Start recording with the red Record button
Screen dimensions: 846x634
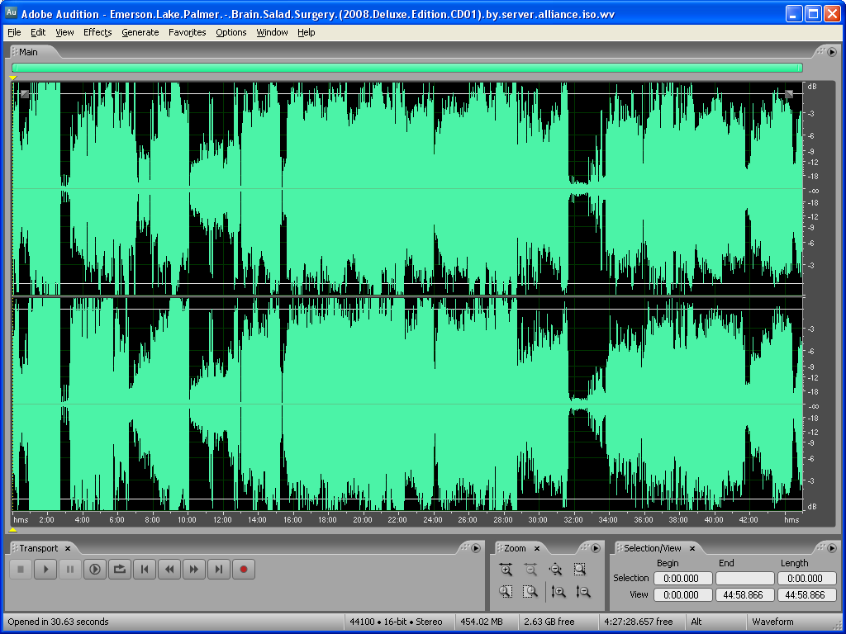tap(244, 570)
